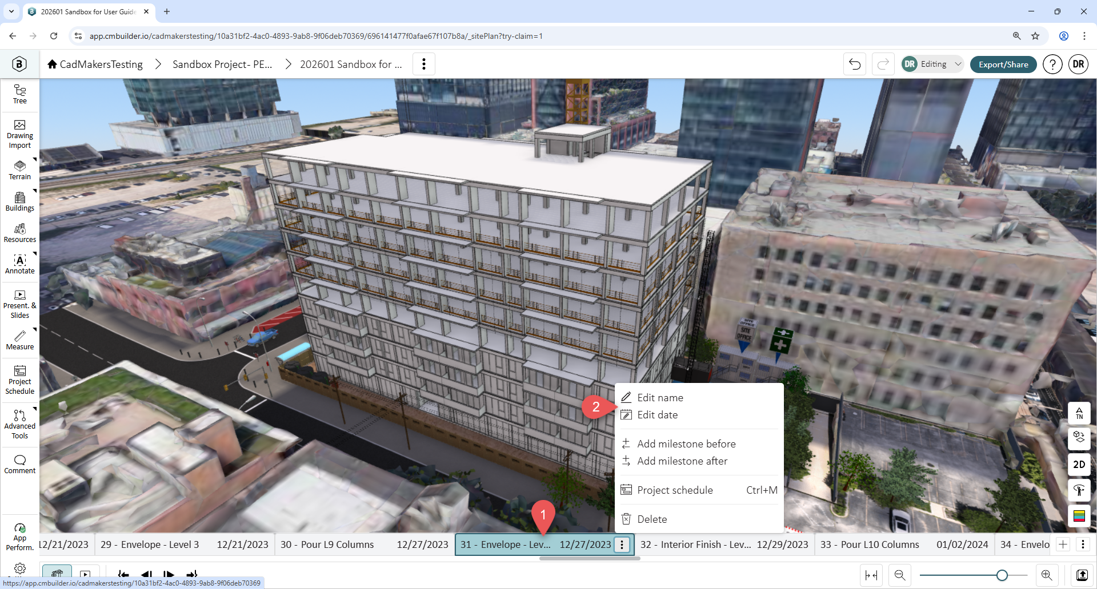
Task: Open the help question mark
Action: tap(1052, 64)
